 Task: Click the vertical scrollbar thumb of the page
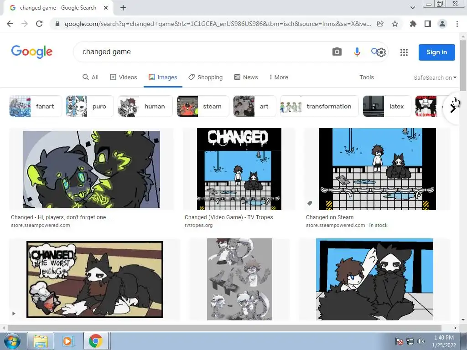[x=463, y=66]
